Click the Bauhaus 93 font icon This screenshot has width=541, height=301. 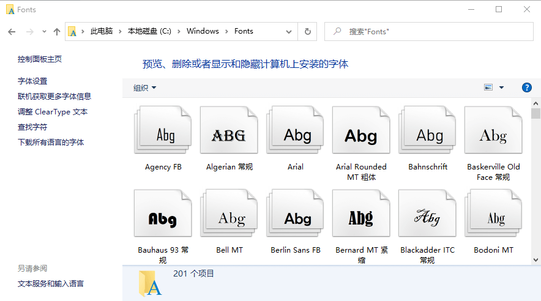[x=163, y=214]
